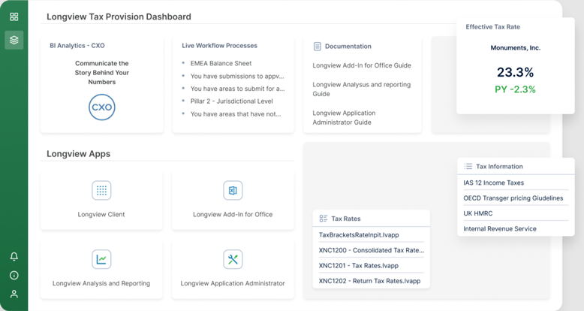This screenshot has height=311, width=584.
Task: Open TaxBracketsRateInpit.lvapp file
Action: pyautogui.click(x=360, y=235)
